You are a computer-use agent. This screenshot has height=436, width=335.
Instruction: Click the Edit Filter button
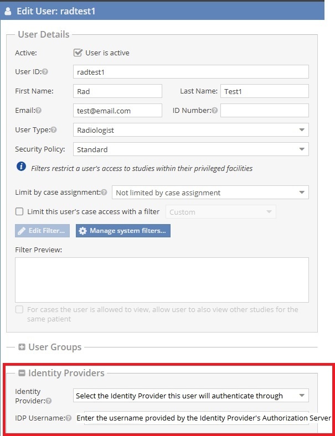coord(42,231)
